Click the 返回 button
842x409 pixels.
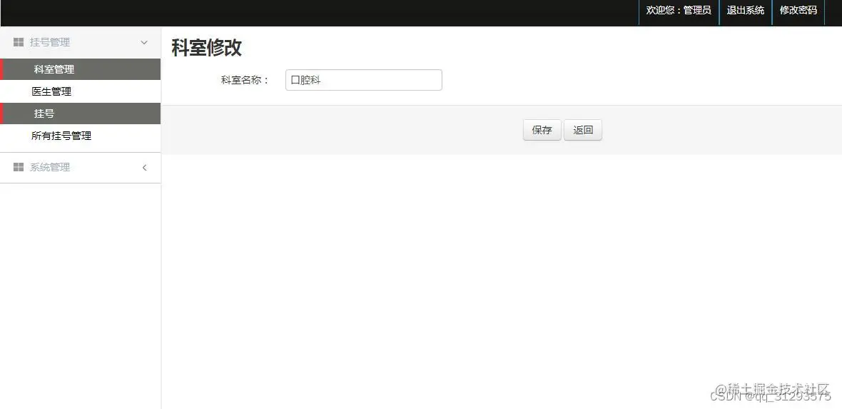[583, 130]
